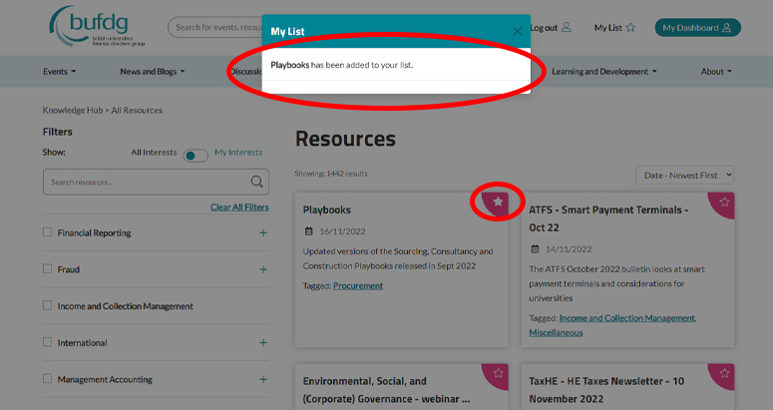This screenshot has height=410, width=773.
Task: Expand the Financial Reporting filter
Action: [x=263, y=232]
